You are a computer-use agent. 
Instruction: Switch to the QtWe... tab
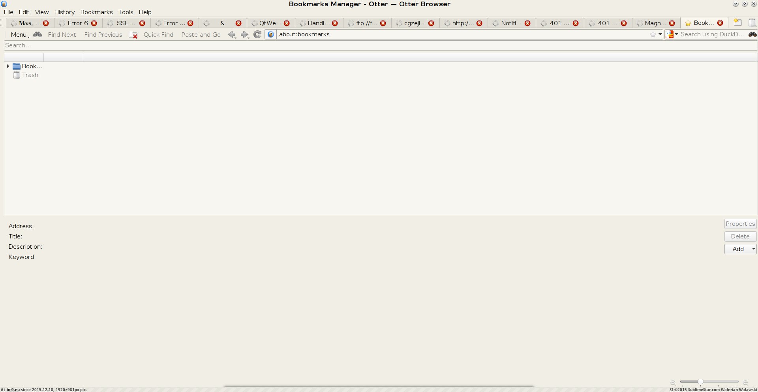[270, 23]
